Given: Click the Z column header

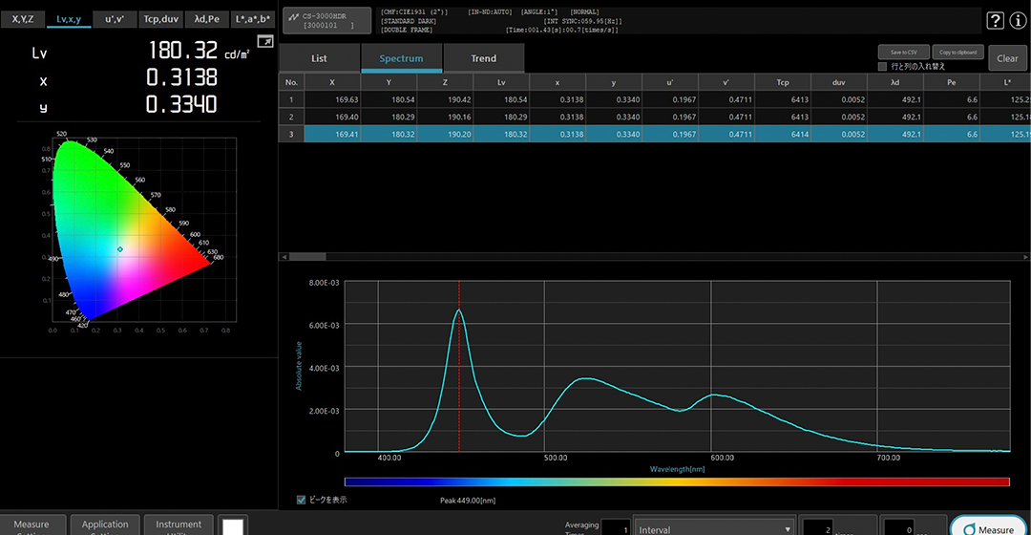Looking at the screenshot, I should (445, 82).
